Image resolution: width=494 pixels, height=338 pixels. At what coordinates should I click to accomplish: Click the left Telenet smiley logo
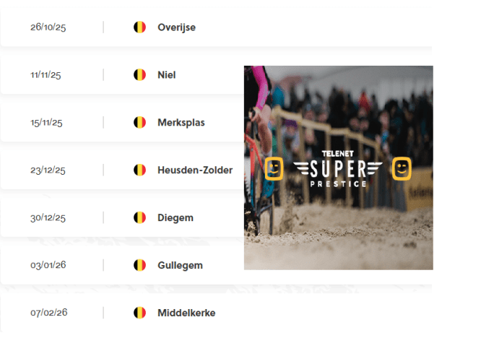click(x=274, y=168)
